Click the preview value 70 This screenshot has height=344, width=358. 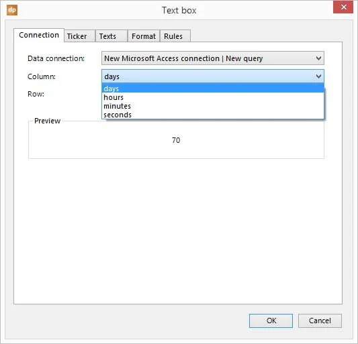(176, 140)
